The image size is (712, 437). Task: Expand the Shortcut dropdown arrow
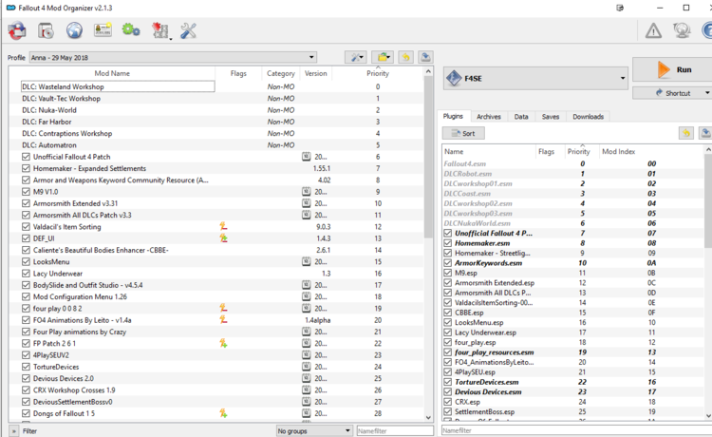[707, 93]
